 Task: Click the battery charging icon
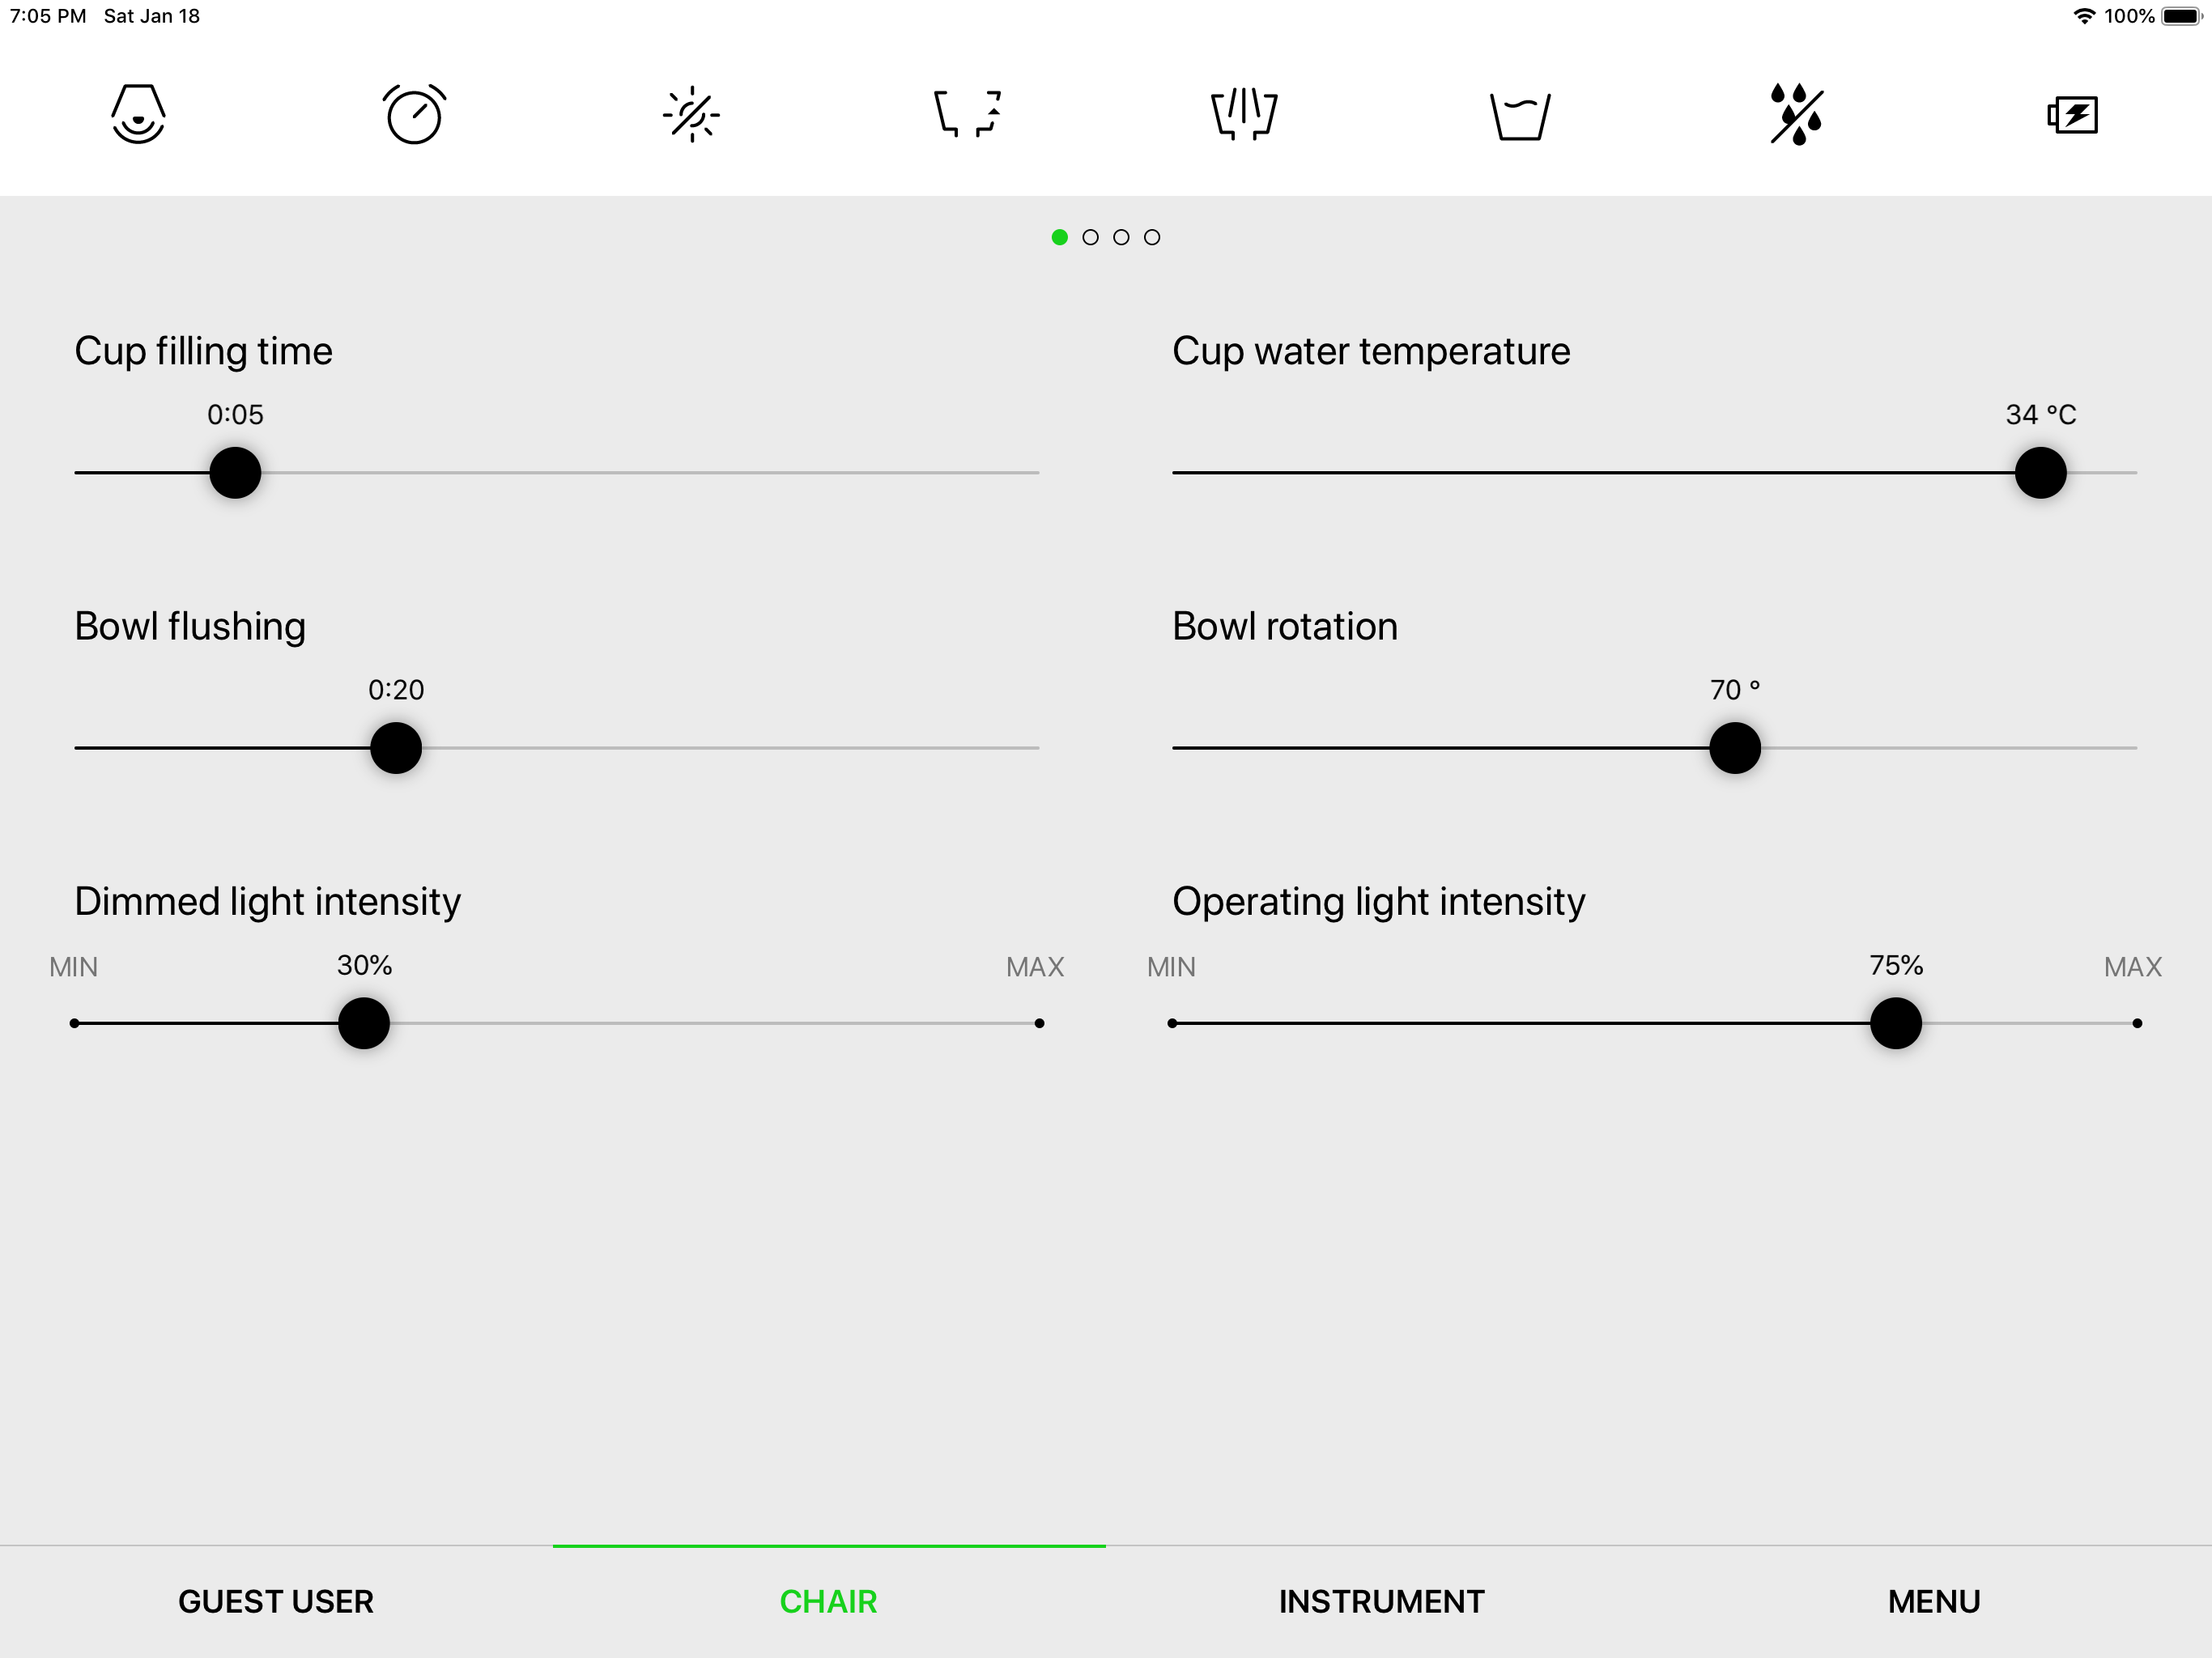[x=2073, y=114]
